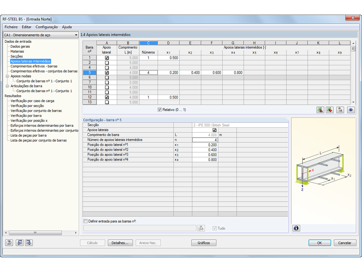Click the number of supports value 4 field

tap(205, 140)
